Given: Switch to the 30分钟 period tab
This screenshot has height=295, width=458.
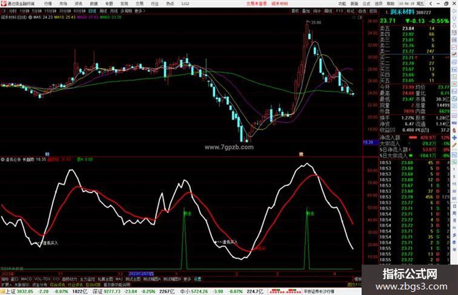Looking at the screenshot, I should (x=65, y=11).
